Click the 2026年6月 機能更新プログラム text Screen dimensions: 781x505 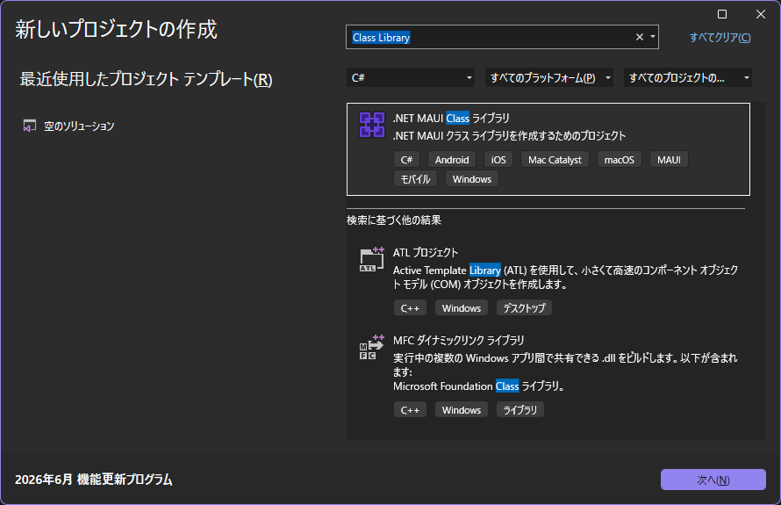[x=94, y=480]
